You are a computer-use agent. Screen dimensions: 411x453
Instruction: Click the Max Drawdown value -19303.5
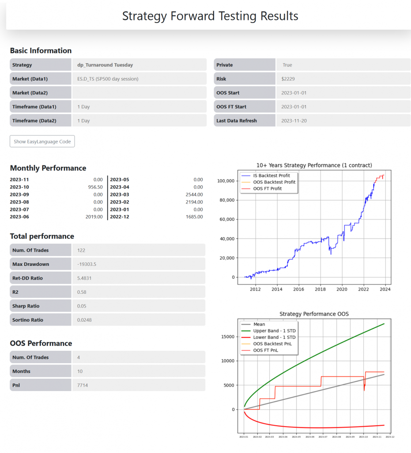point(87,264)
